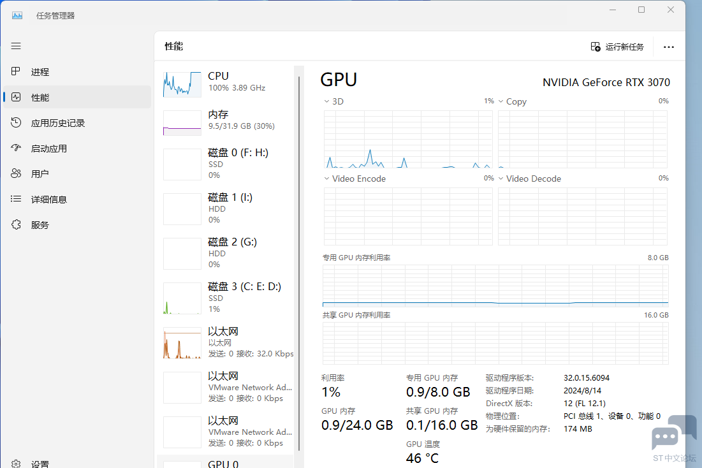Viewport: 702px width, 468px height.
Task: Open 设置 from the sidebar
Action: [x=40, y=464]
